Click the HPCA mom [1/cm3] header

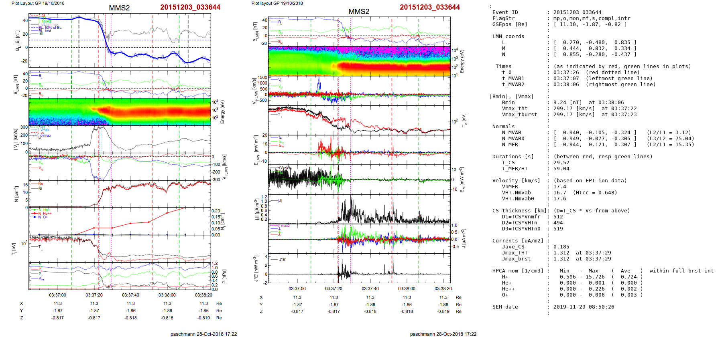518,271
